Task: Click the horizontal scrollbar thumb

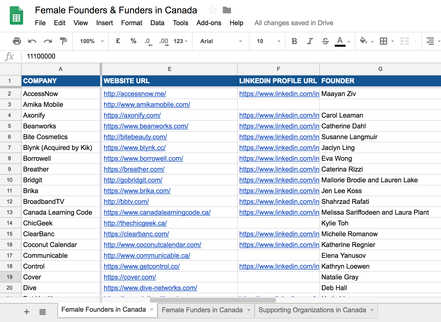Action: [213, 300]
